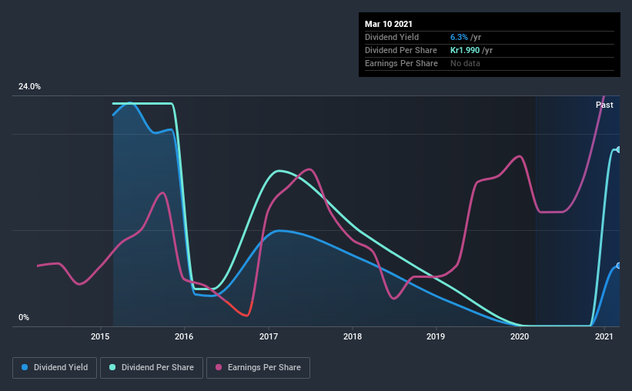
Task: Click the tooltip Dividend Yield row label
Action: (x=392, y=37)
